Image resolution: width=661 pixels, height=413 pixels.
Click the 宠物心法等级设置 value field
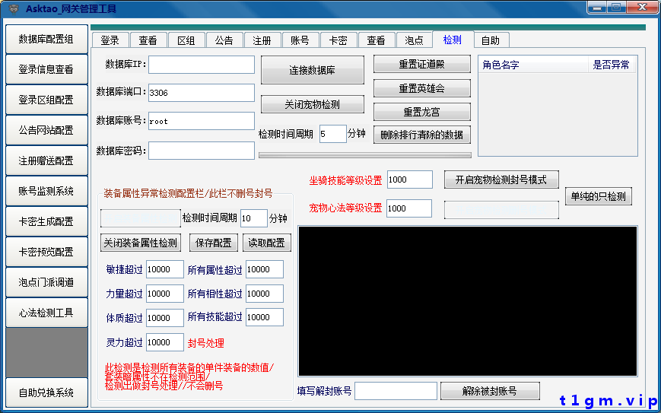coord(409,208)
